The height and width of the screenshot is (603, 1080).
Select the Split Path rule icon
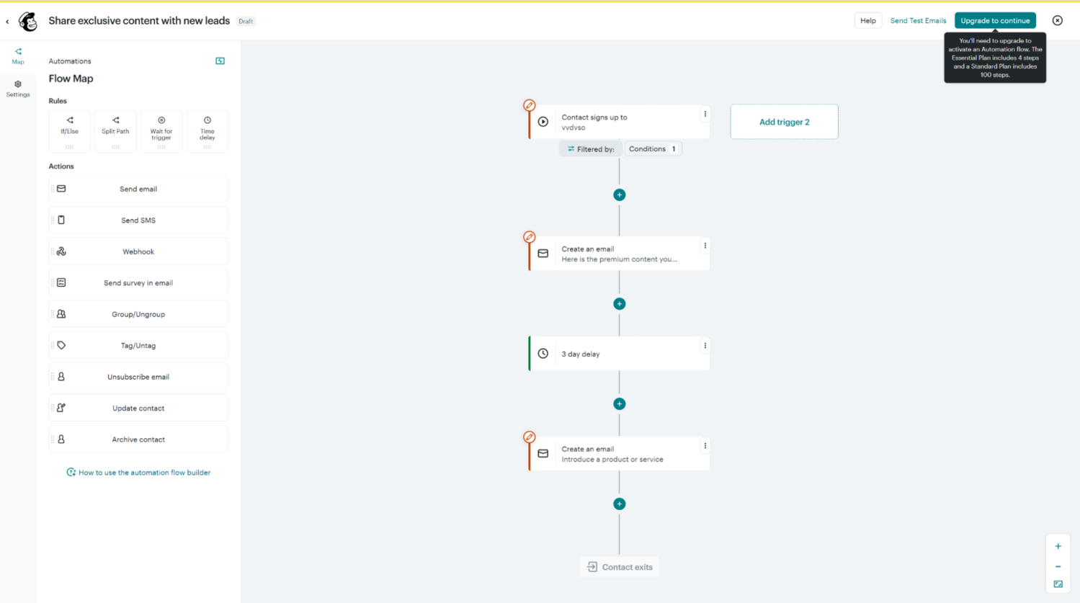[115, 130]
